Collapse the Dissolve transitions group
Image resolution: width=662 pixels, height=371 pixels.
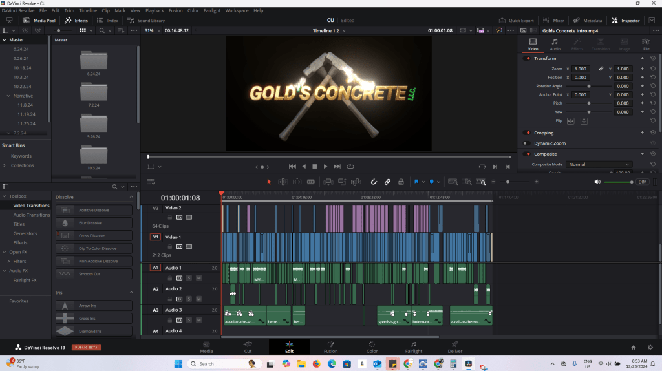(x=131, y=197)
